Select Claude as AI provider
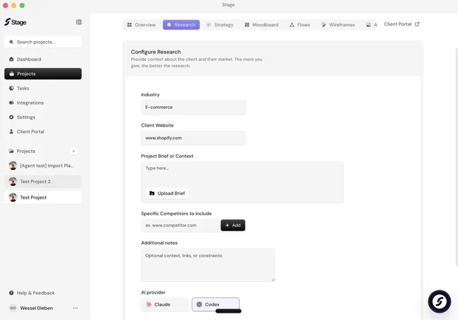Viewport: 458px width, 320px height. pos(165,305)
